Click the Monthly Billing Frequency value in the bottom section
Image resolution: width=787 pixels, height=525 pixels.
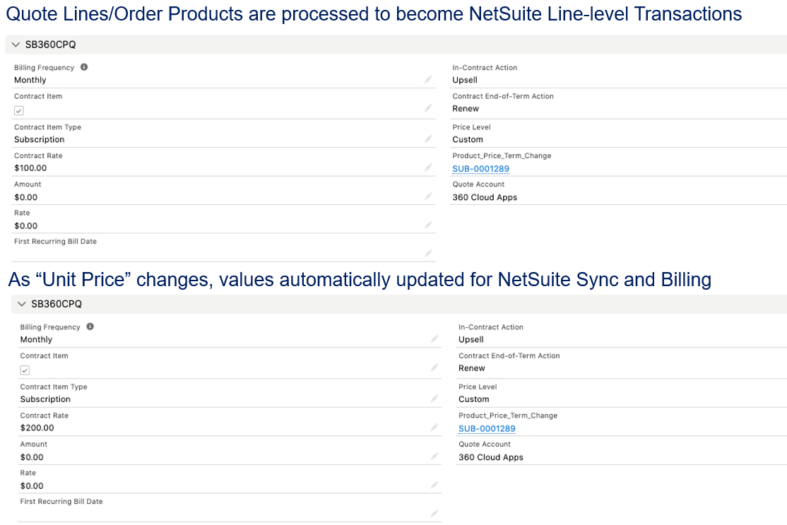(36, 340)
